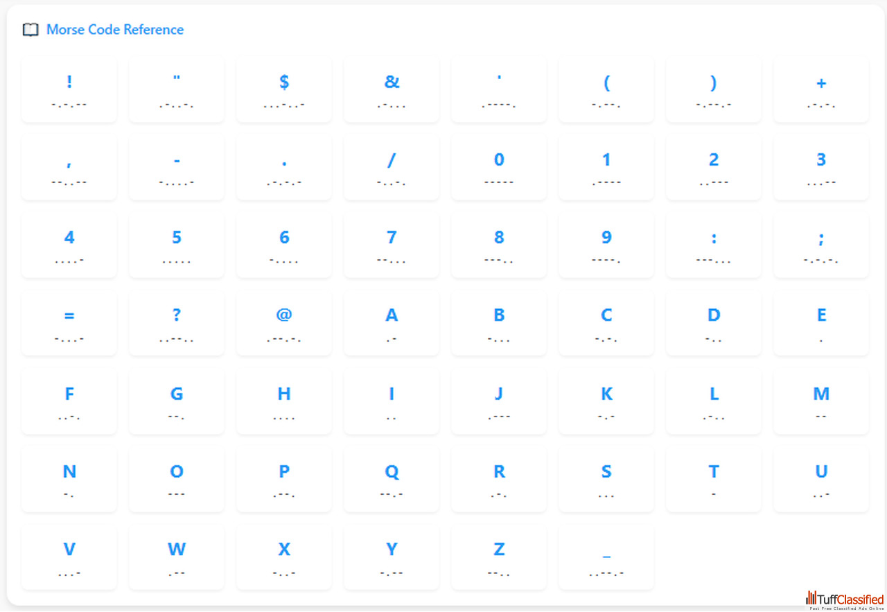Select the digit 5 card
Viewport: 887px width, 612px height.
point(177,246)
